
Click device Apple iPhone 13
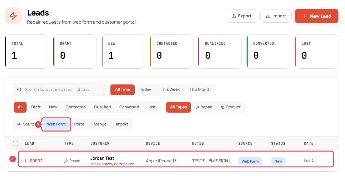[x=161, y=161]
